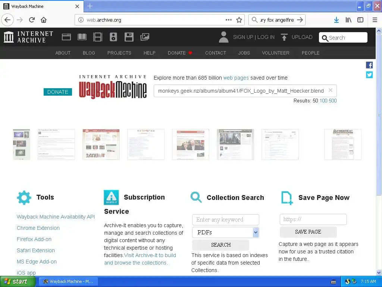This screenshot has width=382, height=287.
Task: Clear the Wayback URL field with X
Action: (331, 90)
